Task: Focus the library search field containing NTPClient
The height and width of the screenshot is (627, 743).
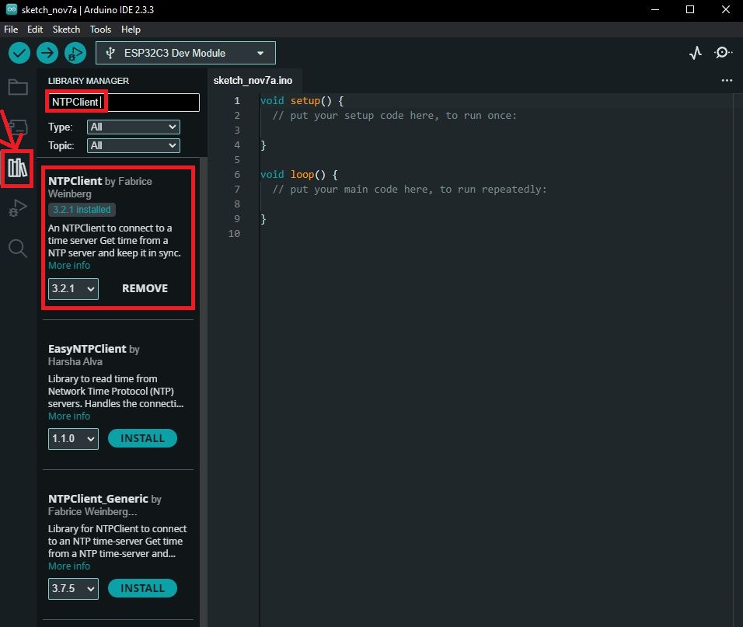Action: [x=123, y=103]
